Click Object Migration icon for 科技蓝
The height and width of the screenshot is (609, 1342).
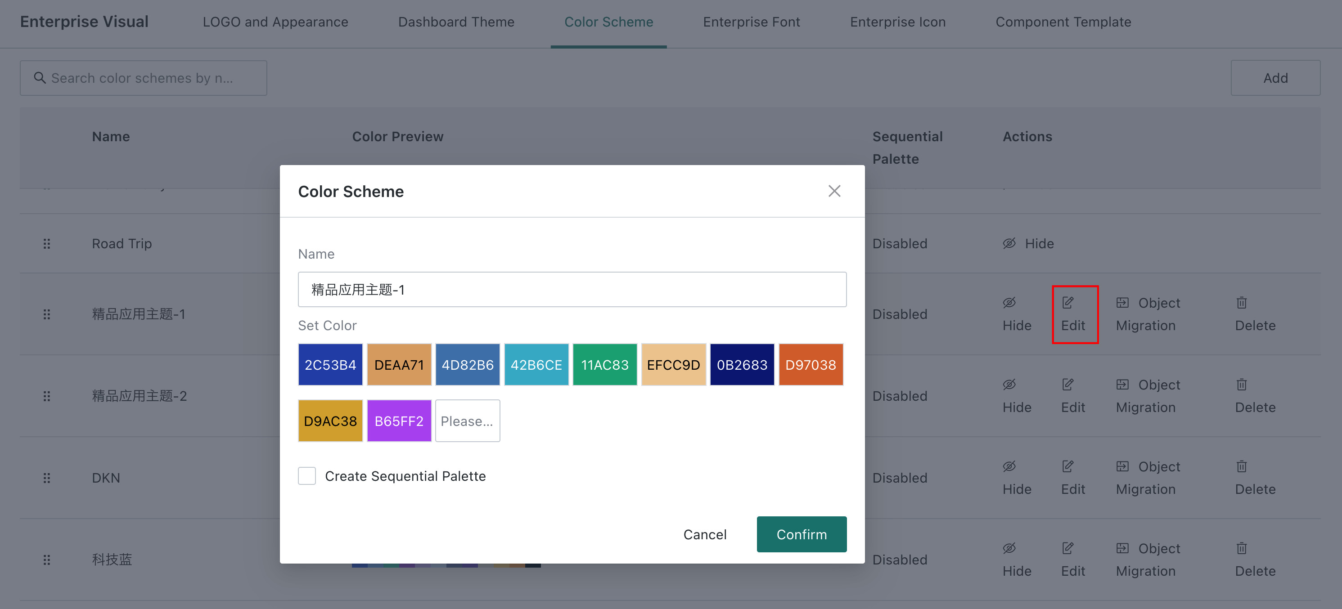click(x=1122, y=548)
